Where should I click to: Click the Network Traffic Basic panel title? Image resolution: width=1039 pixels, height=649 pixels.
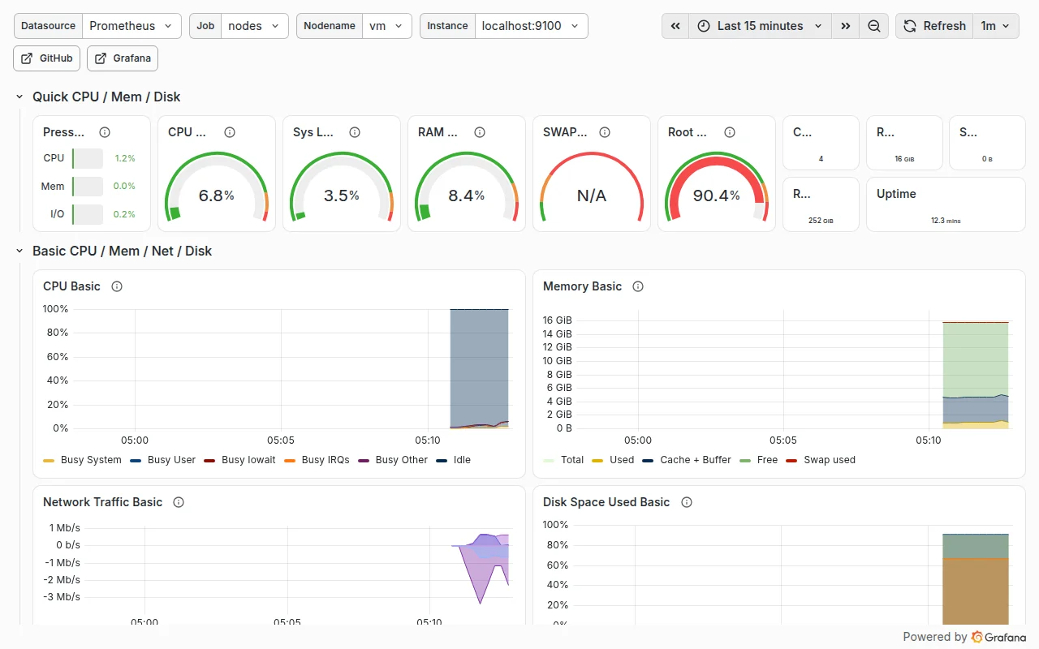(x=102, y=502)
